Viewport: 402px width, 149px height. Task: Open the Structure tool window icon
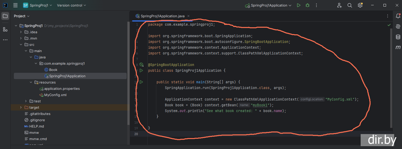(5, 29)
